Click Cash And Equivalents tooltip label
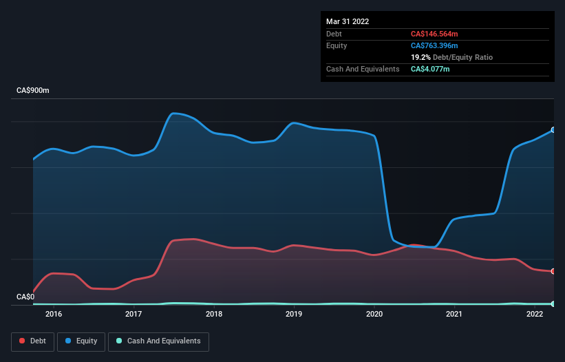This screenshot has height=362, width=565. (x=363, y=69)
